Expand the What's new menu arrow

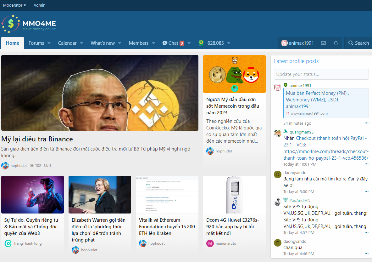[x=120, y=43]
